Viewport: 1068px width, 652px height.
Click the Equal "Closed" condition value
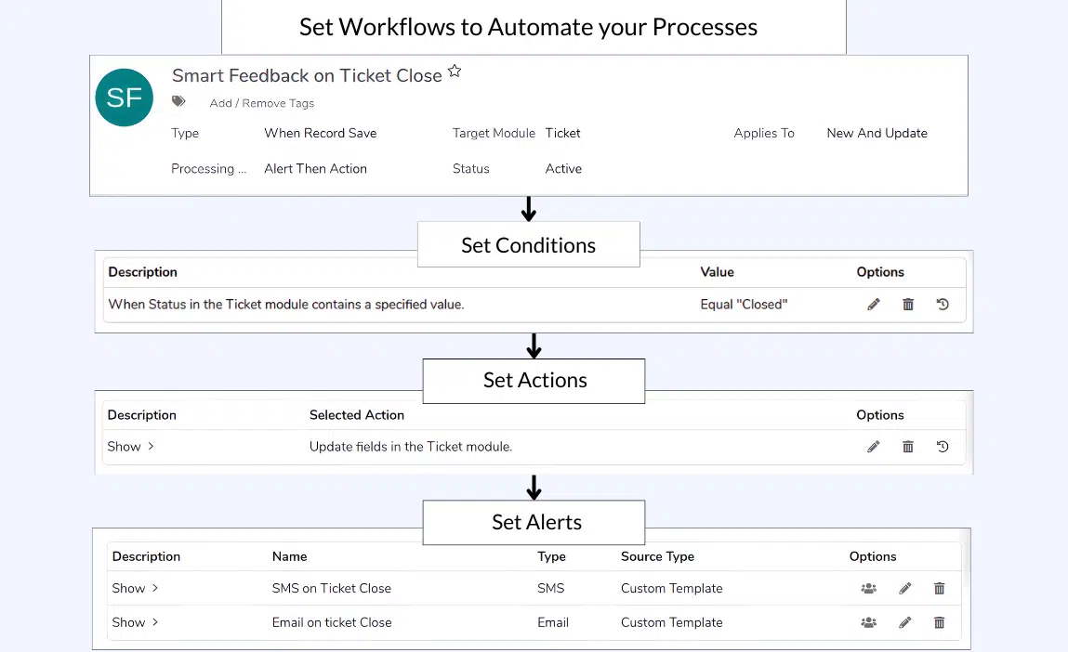(x=744, y=305)
